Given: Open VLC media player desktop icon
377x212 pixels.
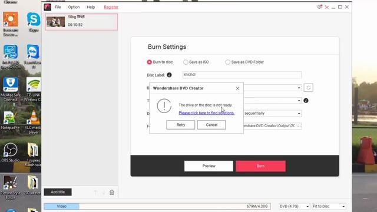Looking at the screenshot, I should [33, 122].
